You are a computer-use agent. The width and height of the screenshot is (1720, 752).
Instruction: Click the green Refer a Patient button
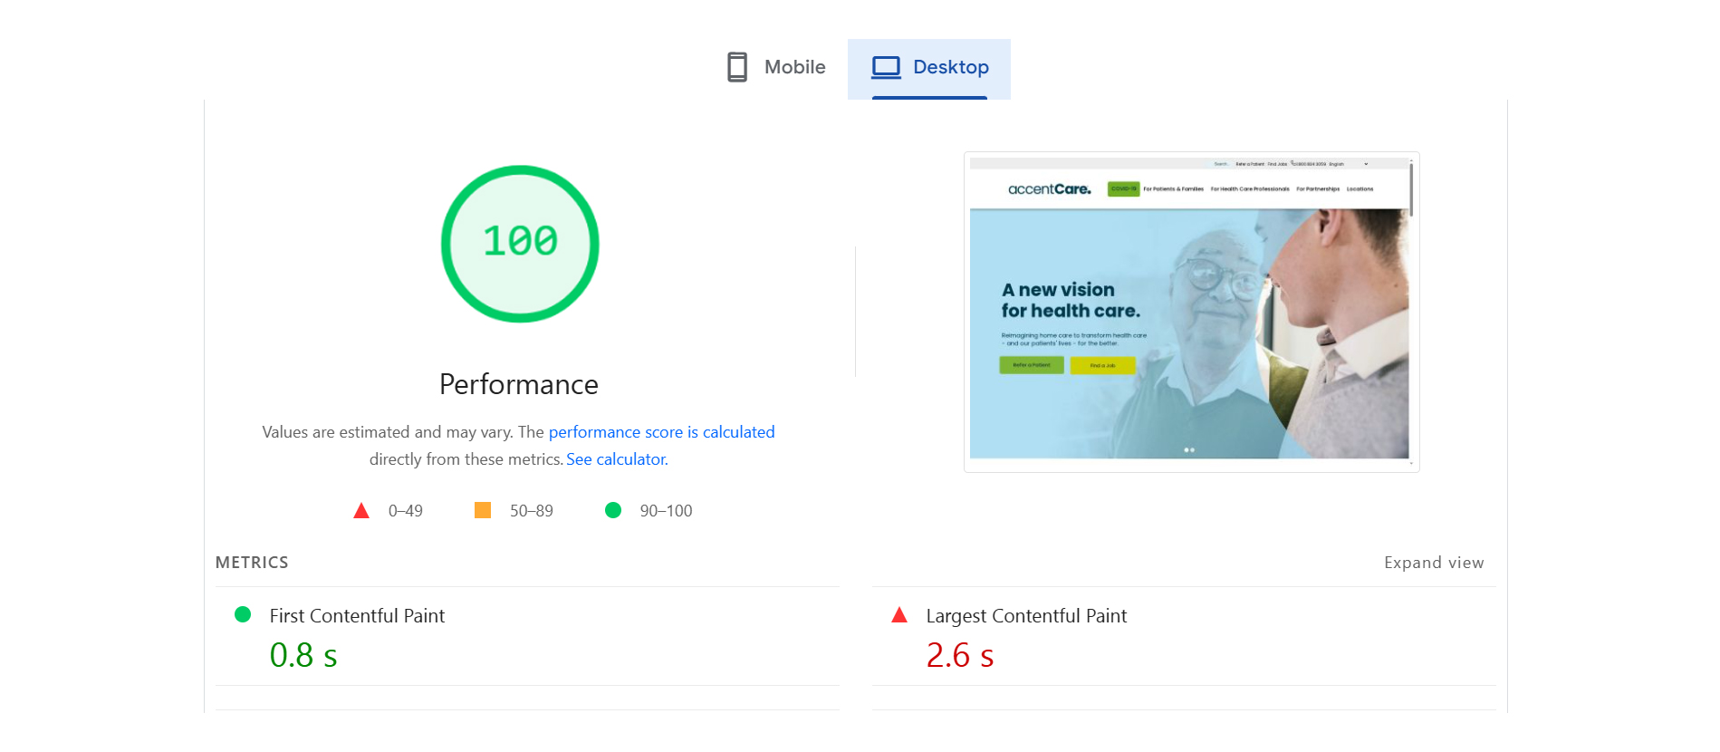pyautogui.click(x=1032, y=365)
